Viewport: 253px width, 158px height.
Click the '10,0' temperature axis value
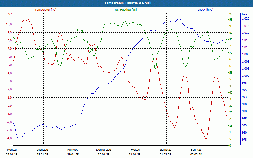pos(9,24)
